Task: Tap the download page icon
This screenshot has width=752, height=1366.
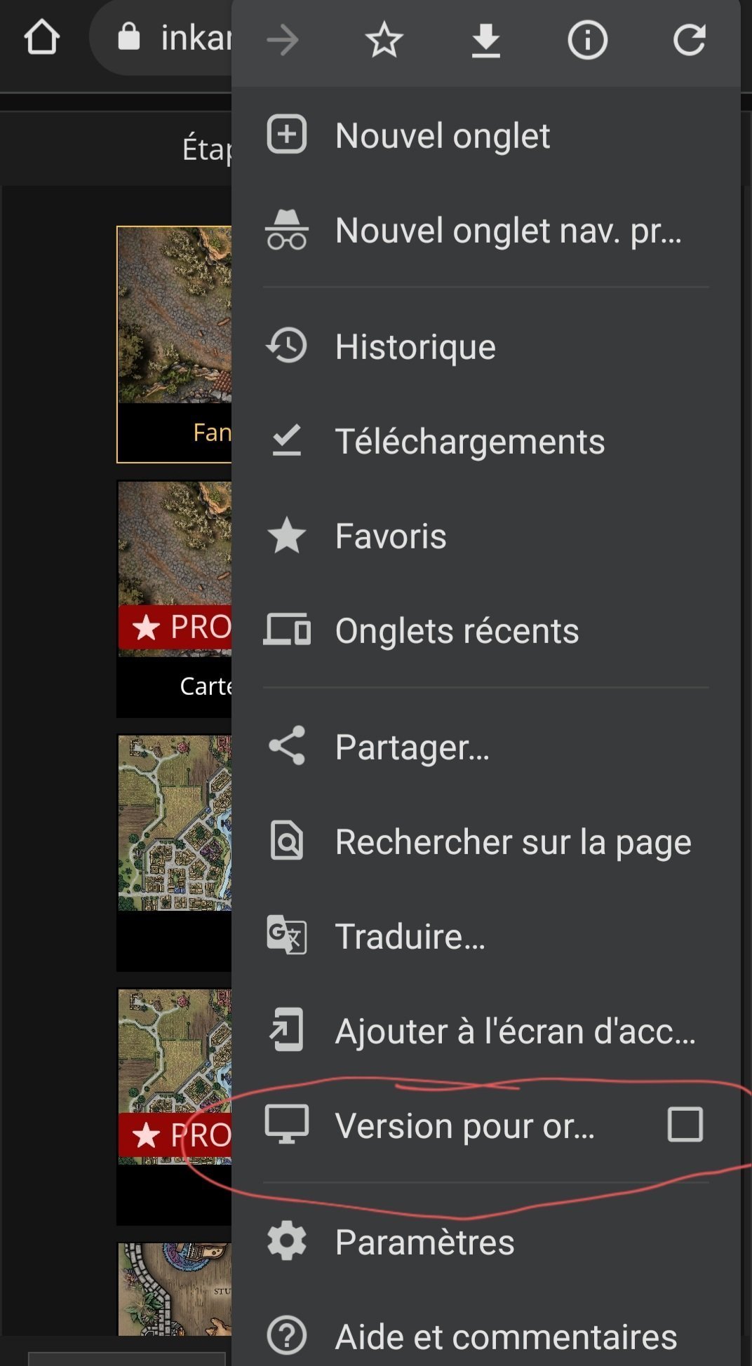Action: [485, 40]
